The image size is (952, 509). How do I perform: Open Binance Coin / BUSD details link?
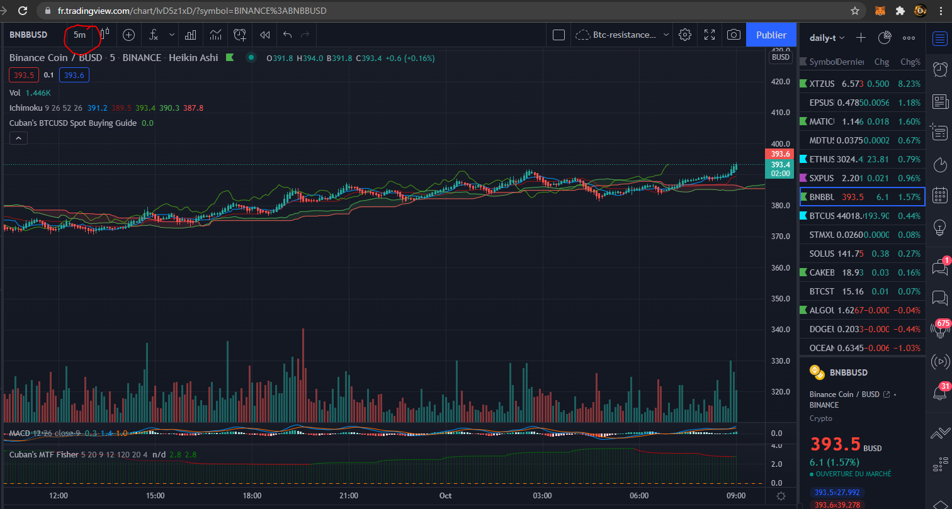[x=887, y=394]
